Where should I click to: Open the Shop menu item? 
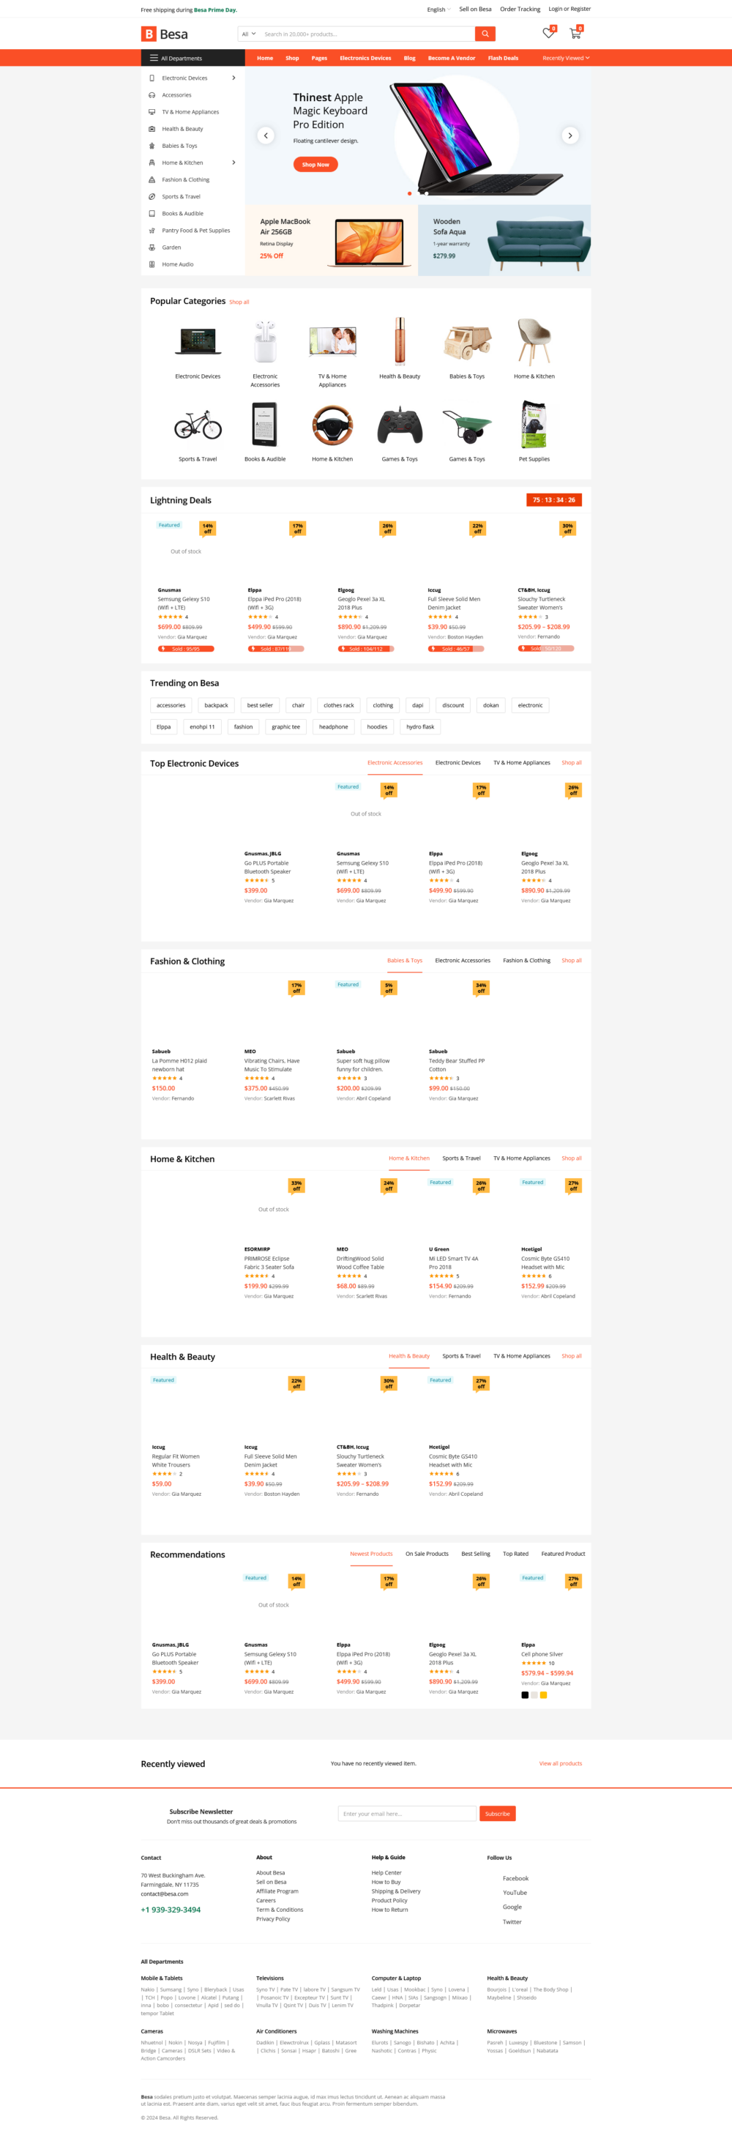(x=293, y=58)
